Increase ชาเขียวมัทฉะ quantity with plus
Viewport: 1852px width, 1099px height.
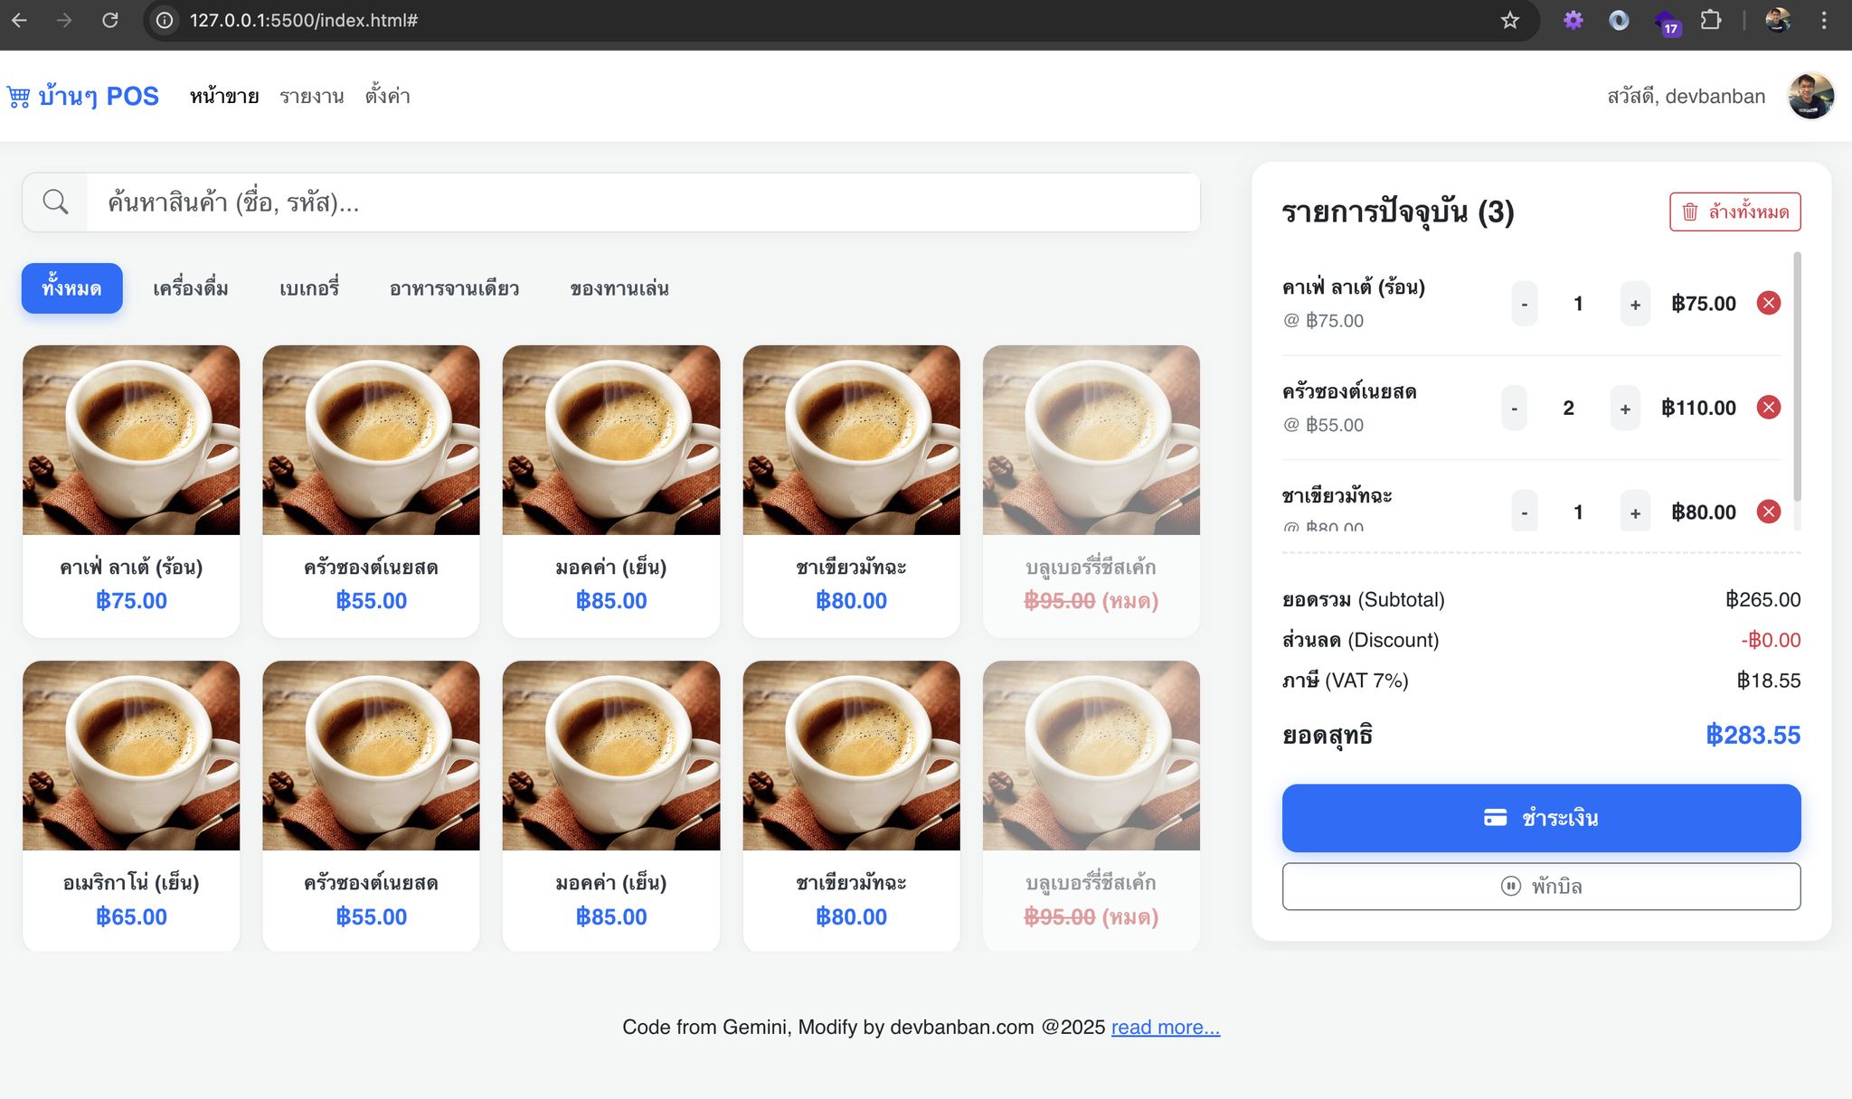pyautogui.click(x=1634, y=513)
